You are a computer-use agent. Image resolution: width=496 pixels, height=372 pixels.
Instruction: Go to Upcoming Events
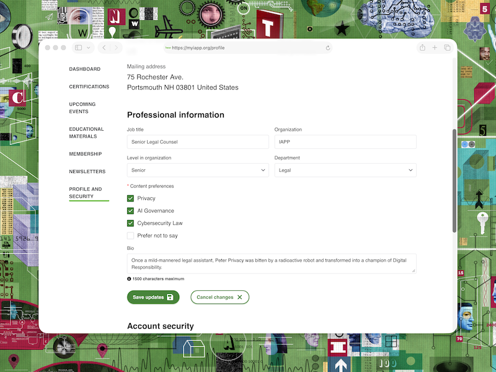tap(82, 108)
